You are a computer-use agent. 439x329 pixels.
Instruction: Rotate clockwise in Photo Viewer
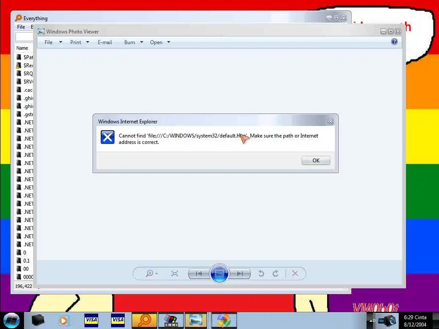276,273
